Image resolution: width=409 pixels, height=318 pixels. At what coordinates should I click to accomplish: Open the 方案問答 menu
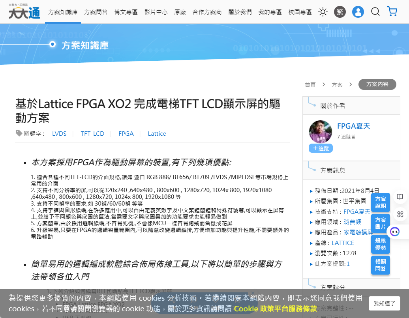[x=96, y=12]
